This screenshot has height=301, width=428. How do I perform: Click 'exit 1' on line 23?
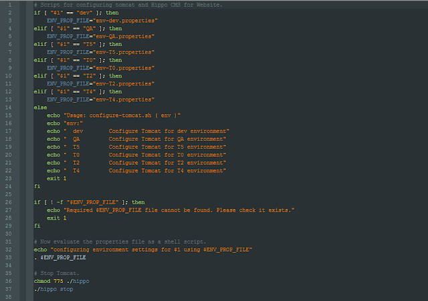coord(56,178)
